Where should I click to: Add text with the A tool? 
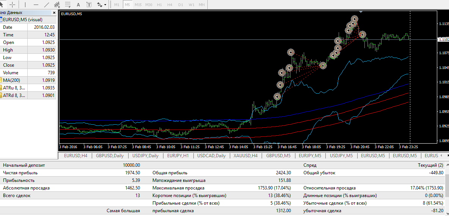click(78, 5)
